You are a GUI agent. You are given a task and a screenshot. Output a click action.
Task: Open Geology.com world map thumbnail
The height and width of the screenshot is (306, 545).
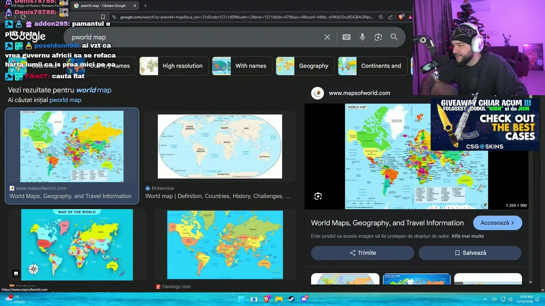click(225, 245)
